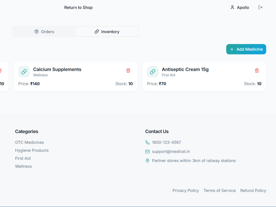Image resolution: width=276 pixels, height=207 pixels.
Task: Click Stock: 10 on Antiseptic Cream card
Action: 253,84
